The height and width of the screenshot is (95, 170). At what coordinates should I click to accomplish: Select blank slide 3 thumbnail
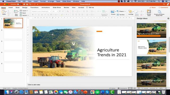[13, 45]
